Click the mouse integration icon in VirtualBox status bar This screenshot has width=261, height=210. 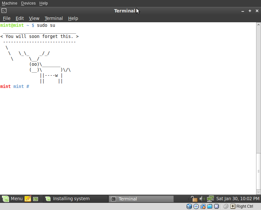pos(226,206)
